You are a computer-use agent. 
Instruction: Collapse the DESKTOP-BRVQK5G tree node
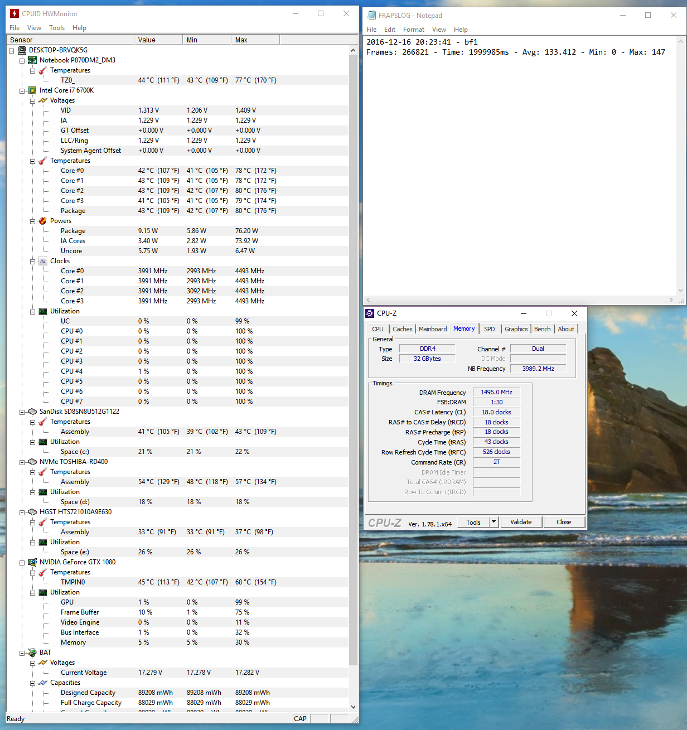[x=12, y=50]
